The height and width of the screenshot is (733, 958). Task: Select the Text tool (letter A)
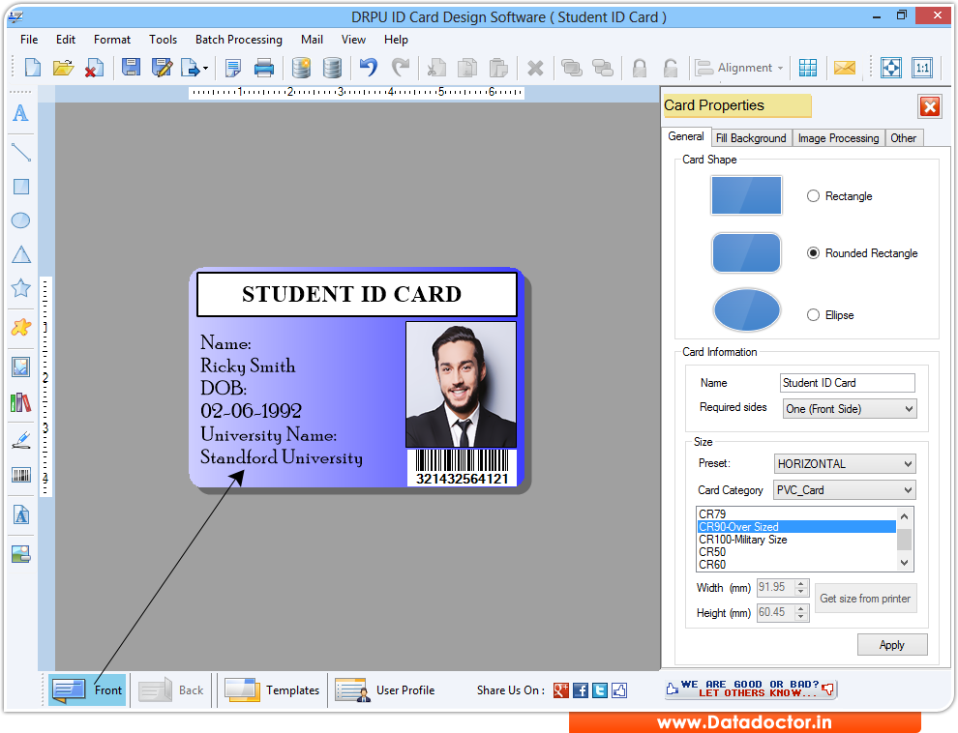click(20, 113)
